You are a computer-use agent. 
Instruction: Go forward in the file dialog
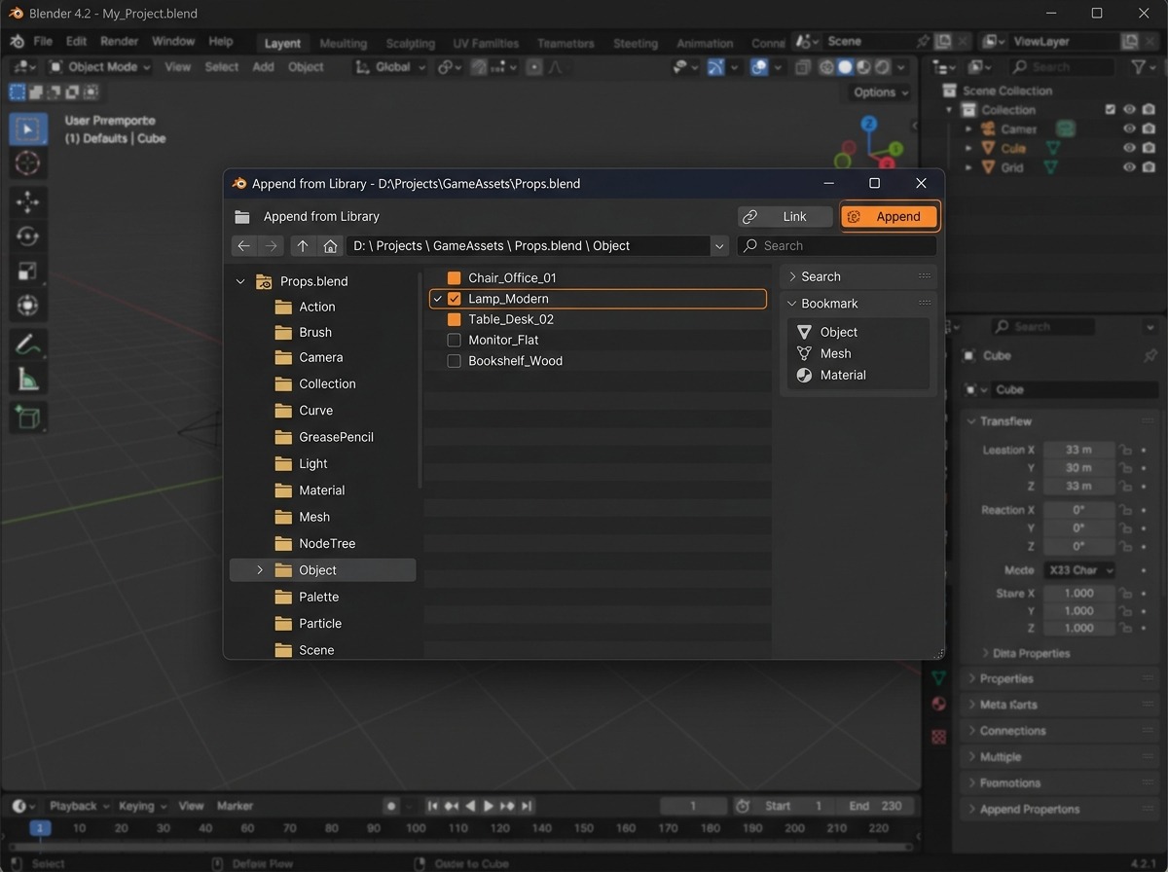272,246
